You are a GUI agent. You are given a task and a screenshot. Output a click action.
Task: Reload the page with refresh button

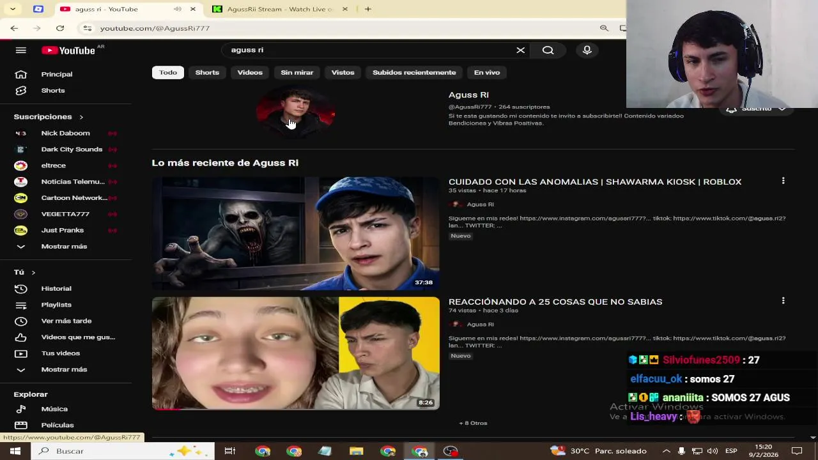point(60,28)
